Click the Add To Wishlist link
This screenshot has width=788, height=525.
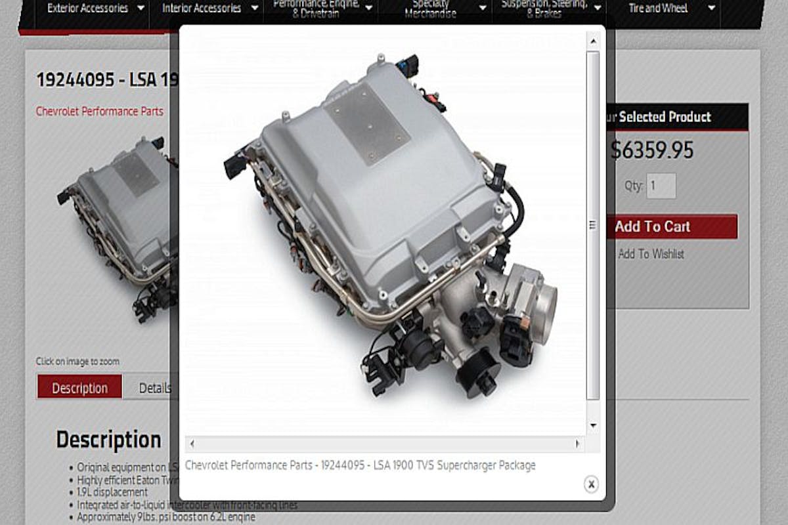[x=651, y=254]
